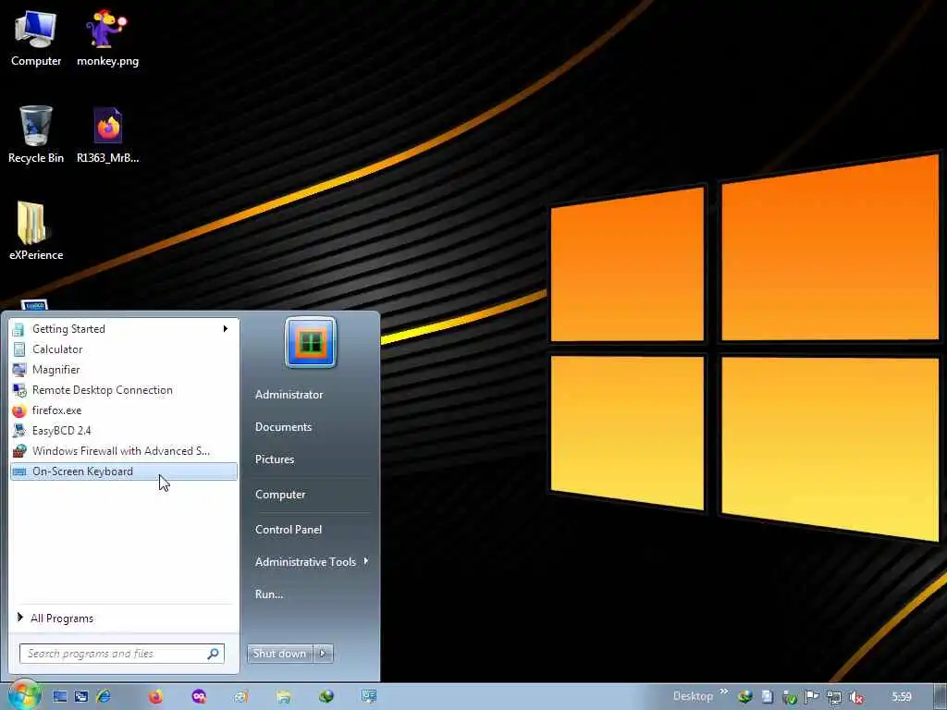Launch Calculator from the Start menu
The height and width of the screenshot is (710, 947).
123,349
